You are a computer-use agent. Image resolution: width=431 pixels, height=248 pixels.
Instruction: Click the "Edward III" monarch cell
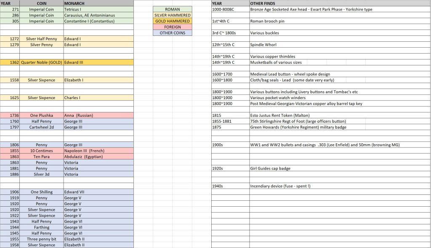(98, 62)
